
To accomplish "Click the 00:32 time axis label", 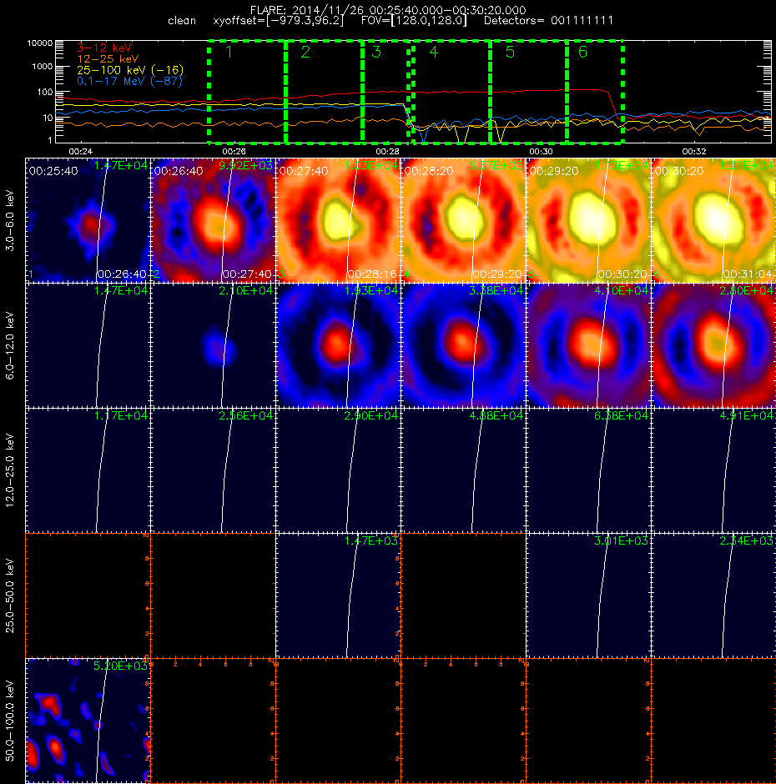I will (694, 152).
